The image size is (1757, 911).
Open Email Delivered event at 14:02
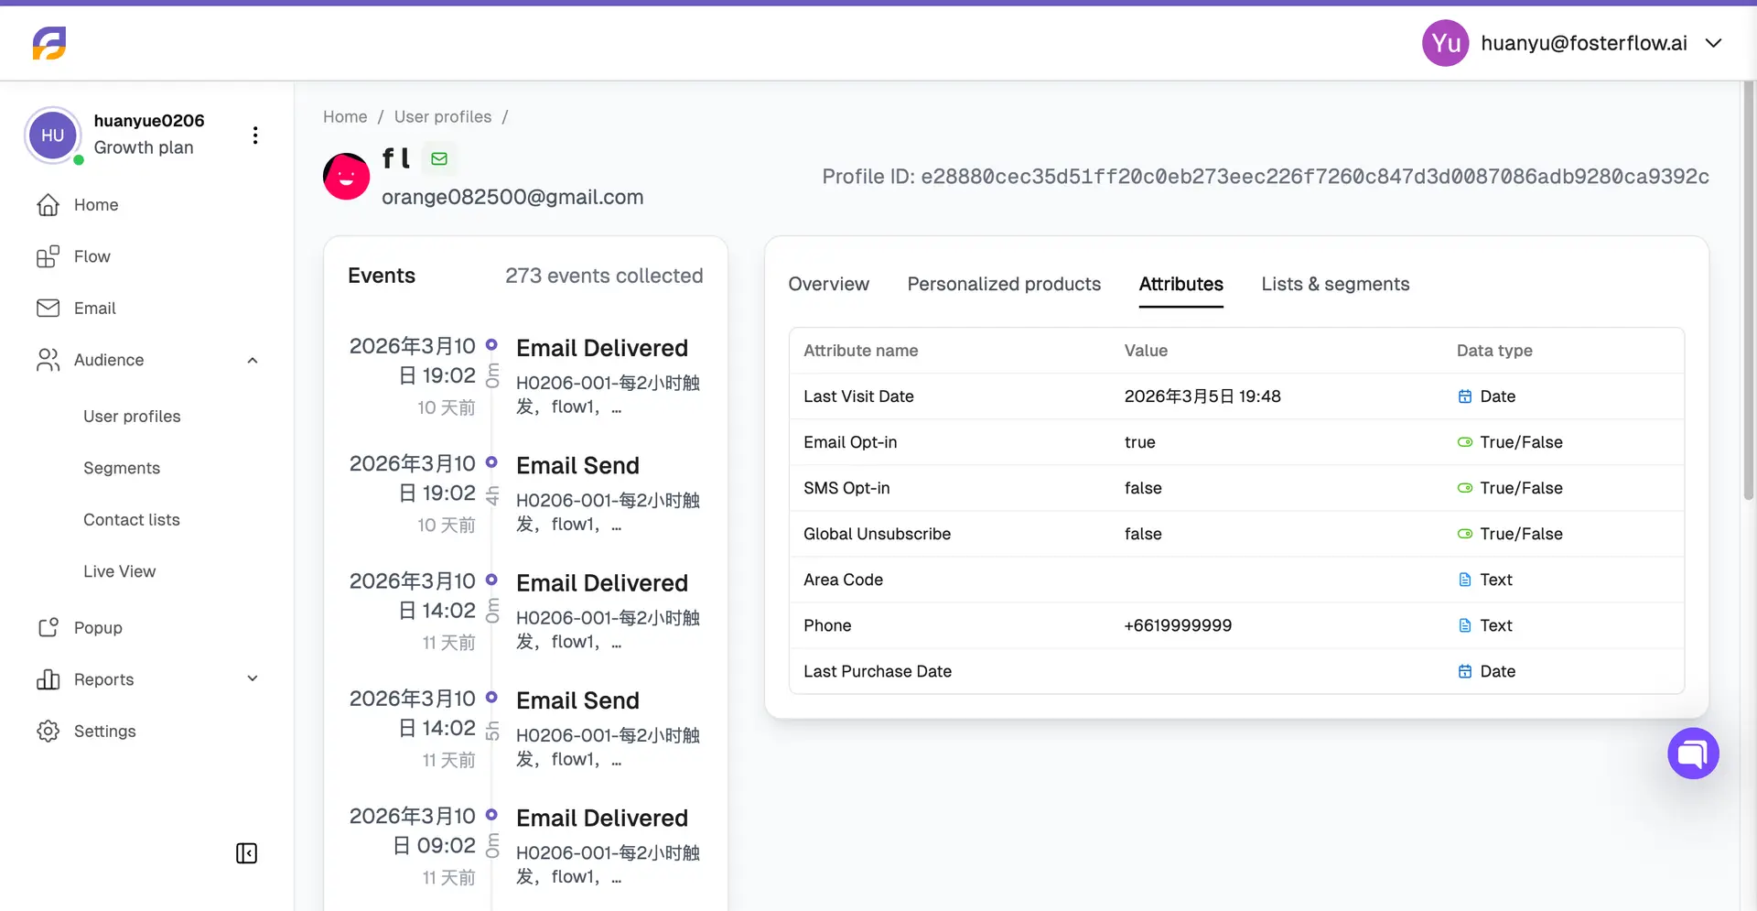[602, 583]
